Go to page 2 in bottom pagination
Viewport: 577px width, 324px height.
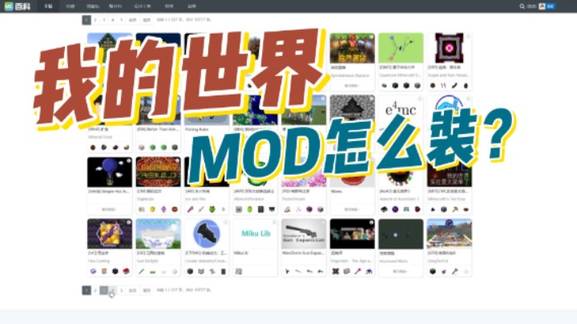point(95,290)
